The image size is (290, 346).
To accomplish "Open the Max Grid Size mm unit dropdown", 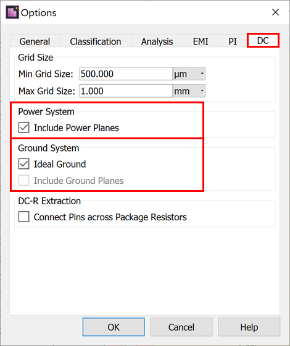I will [189, 91].
